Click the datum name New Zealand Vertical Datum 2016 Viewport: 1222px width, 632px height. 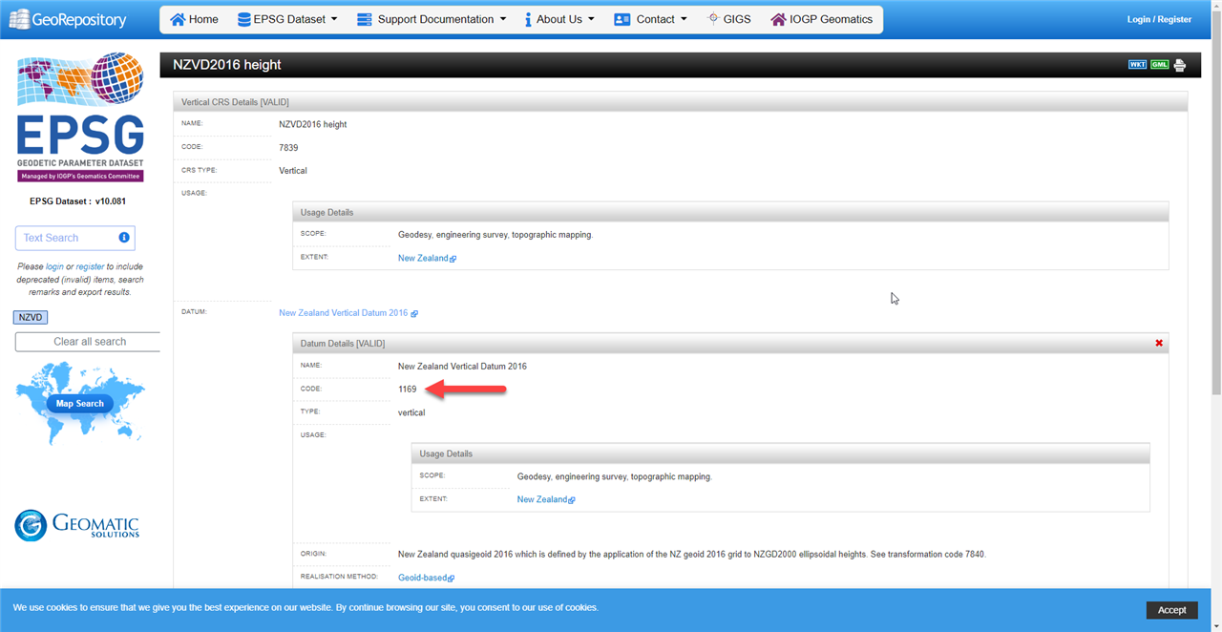point(462,367)
